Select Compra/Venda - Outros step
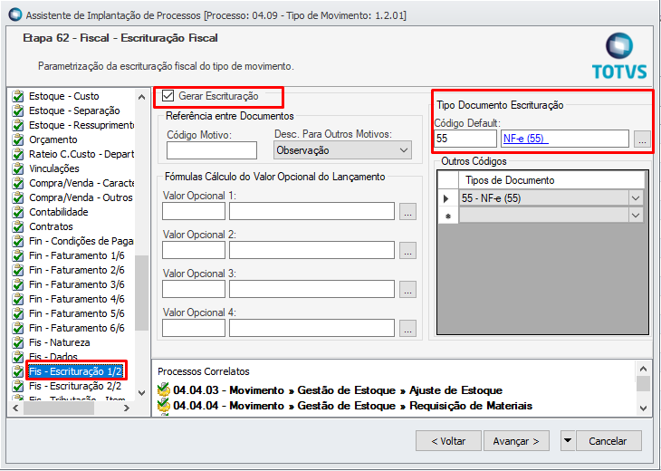The image size is (661, 471). click(81, 197)
